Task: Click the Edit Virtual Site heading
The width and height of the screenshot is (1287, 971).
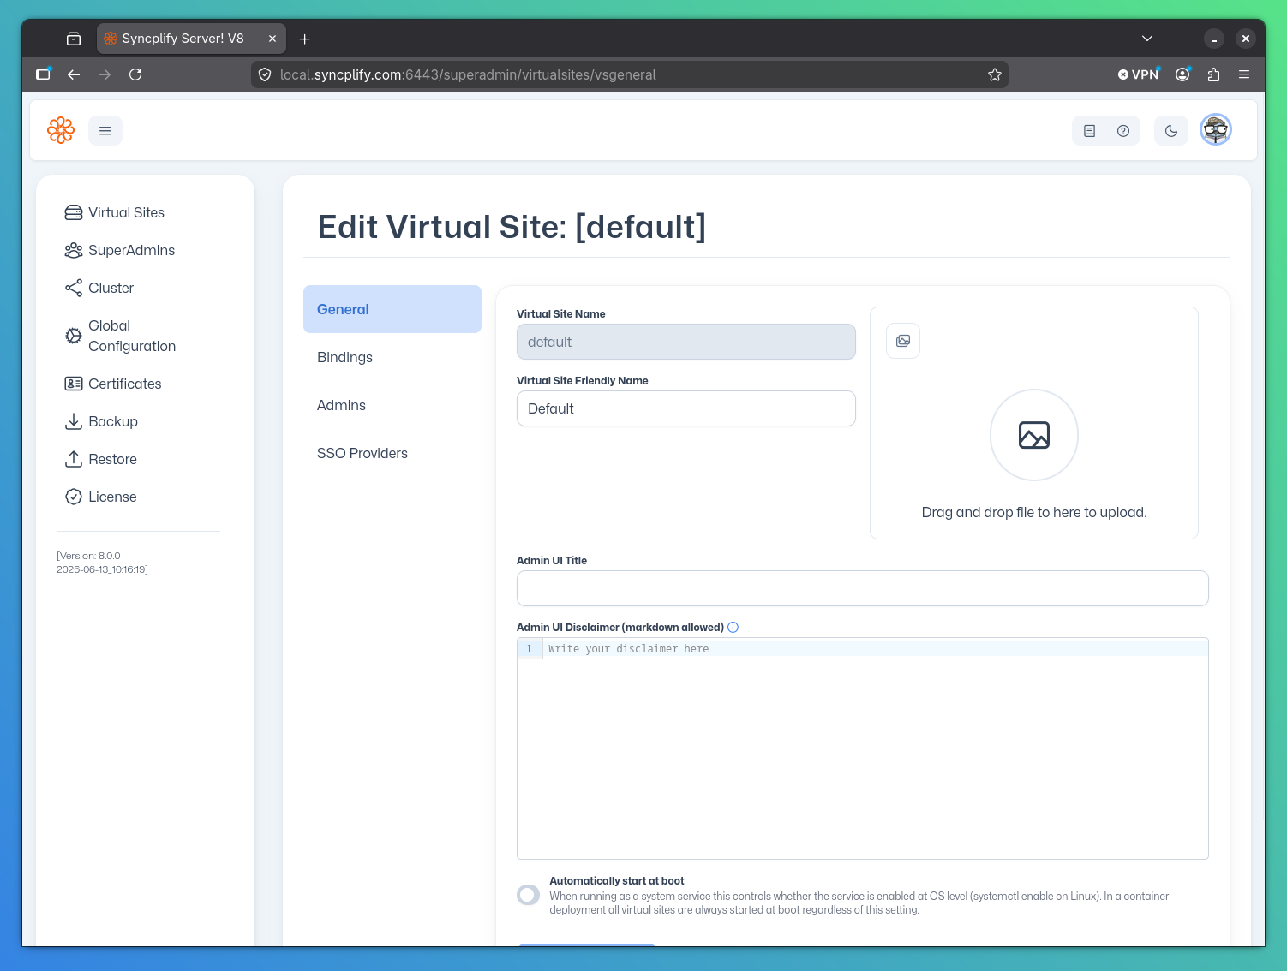Action: click(512, 227)
